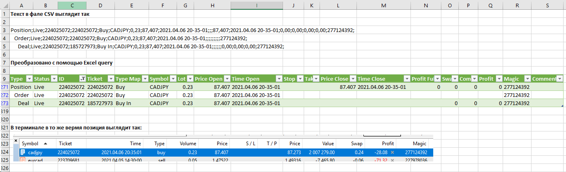
Task: Click the Time header in the terminal table
Action: pyautogui.click(x=136, y=144)
